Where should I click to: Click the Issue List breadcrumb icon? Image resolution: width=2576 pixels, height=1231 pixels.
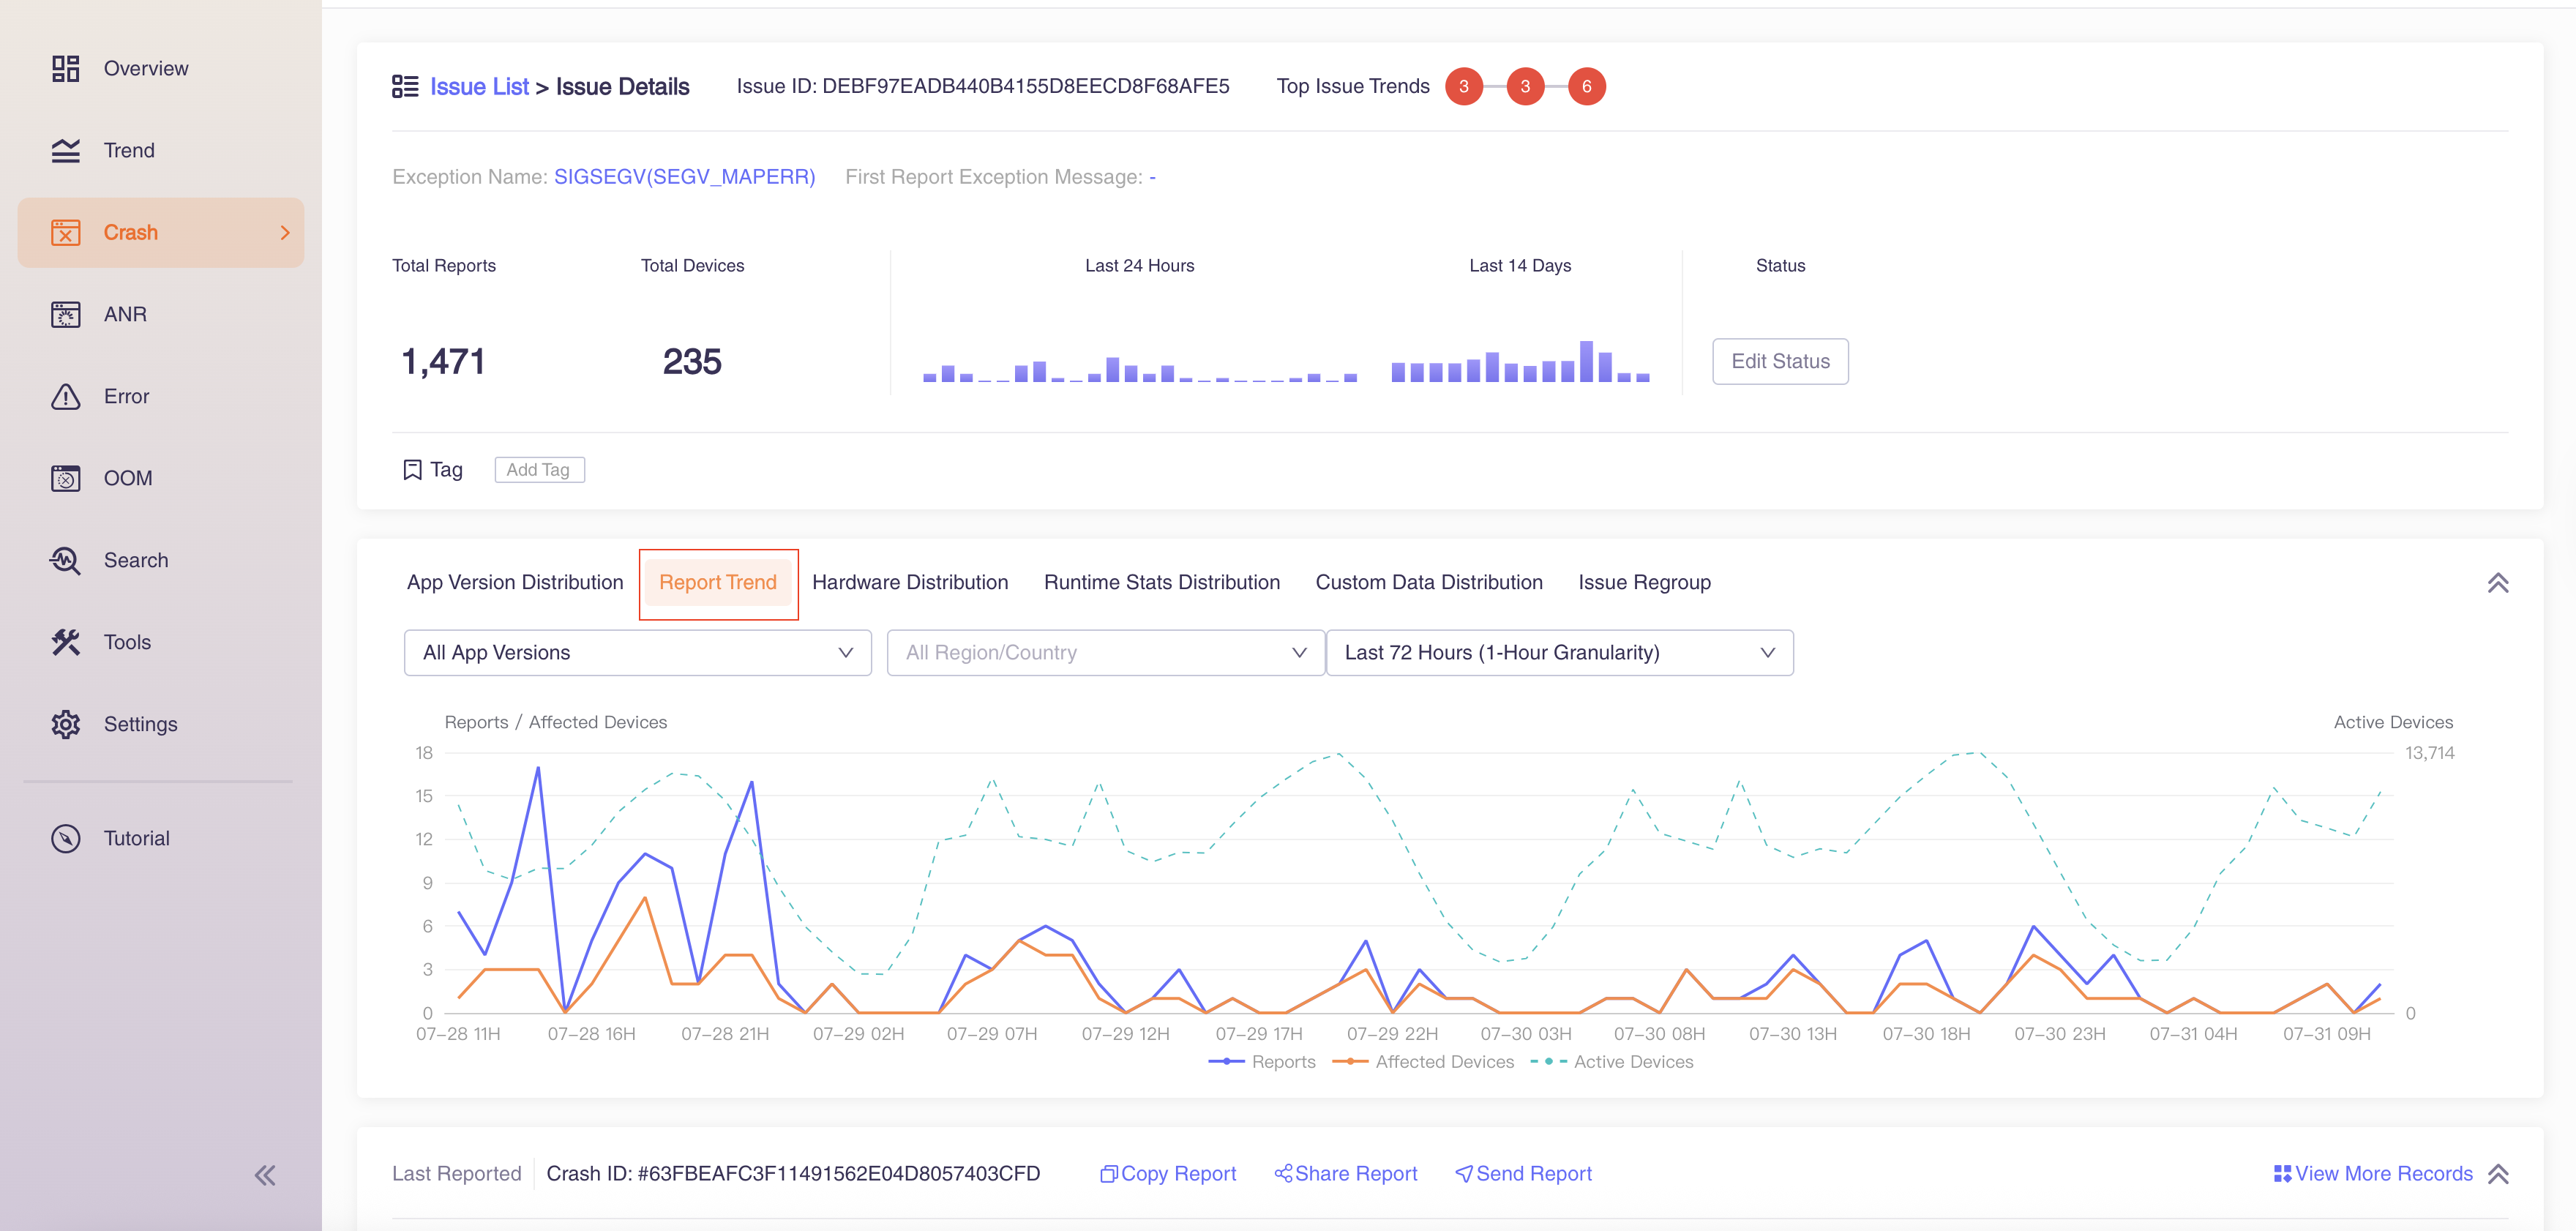point(405,87)
